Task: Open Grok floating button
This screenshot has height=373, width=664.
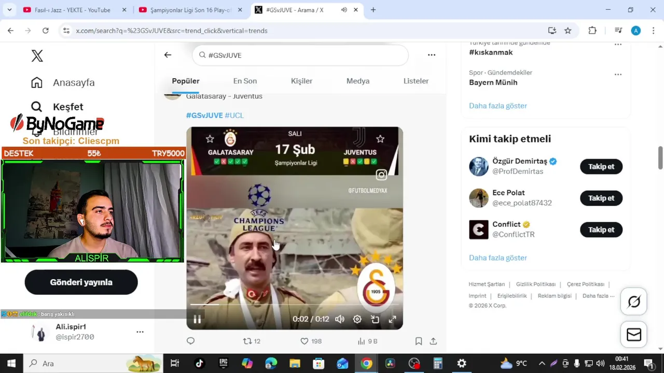Action: coord(634,302)
